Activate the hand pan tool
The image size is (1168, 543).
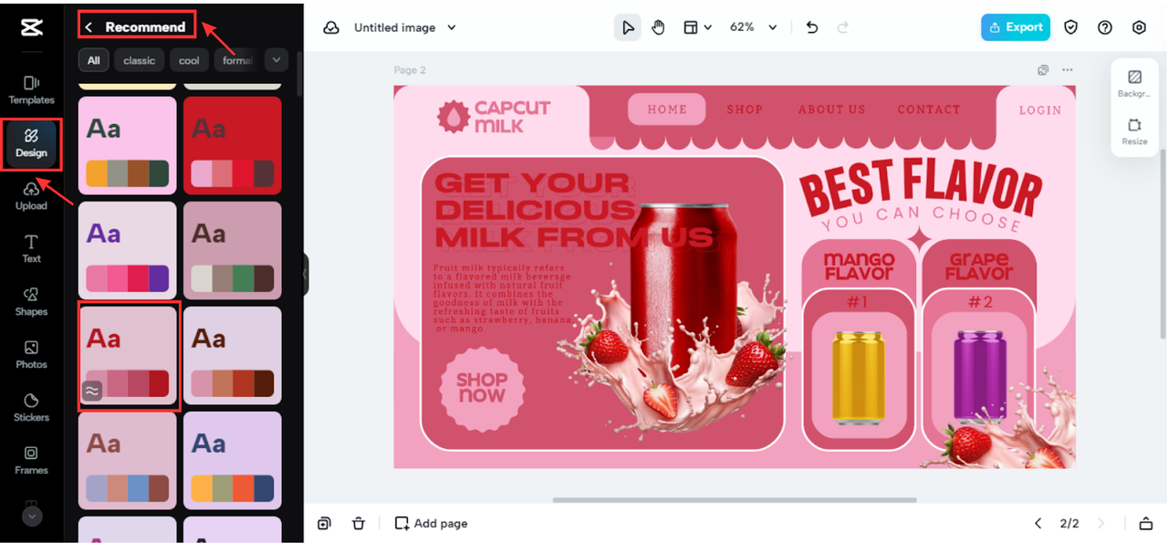pyautogui.click(x=658, y=27)
